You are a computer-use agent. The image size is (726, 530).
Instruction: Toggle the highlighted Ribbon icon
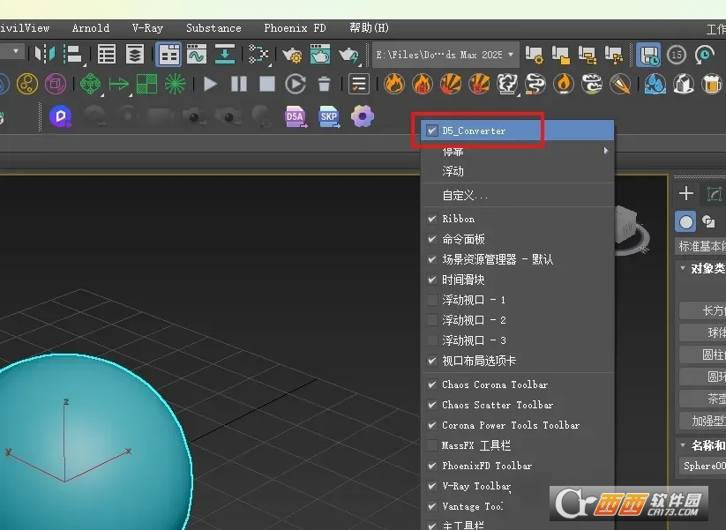168,55
